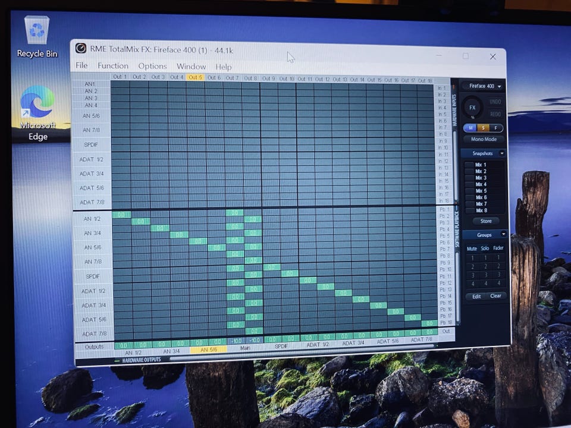Image resolution: width=571 pixels, height=428 pixels.
Task: Click the playback Pb 1 to Out 1 0.0 cell
Action: point(121,215)
